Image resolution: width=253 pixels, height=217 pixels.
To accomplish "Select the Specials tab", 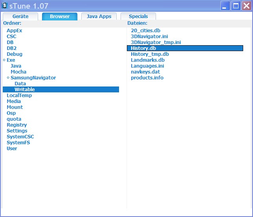I will point(138,17).
